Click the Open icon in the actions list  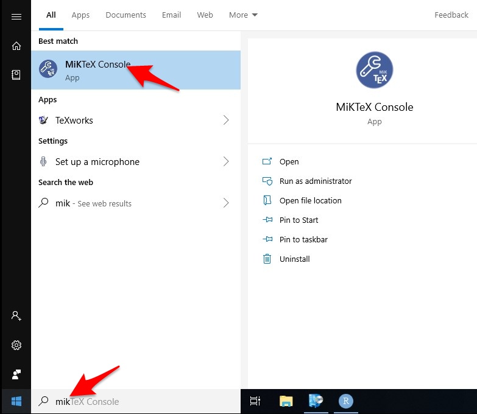(x=267, y=161)
